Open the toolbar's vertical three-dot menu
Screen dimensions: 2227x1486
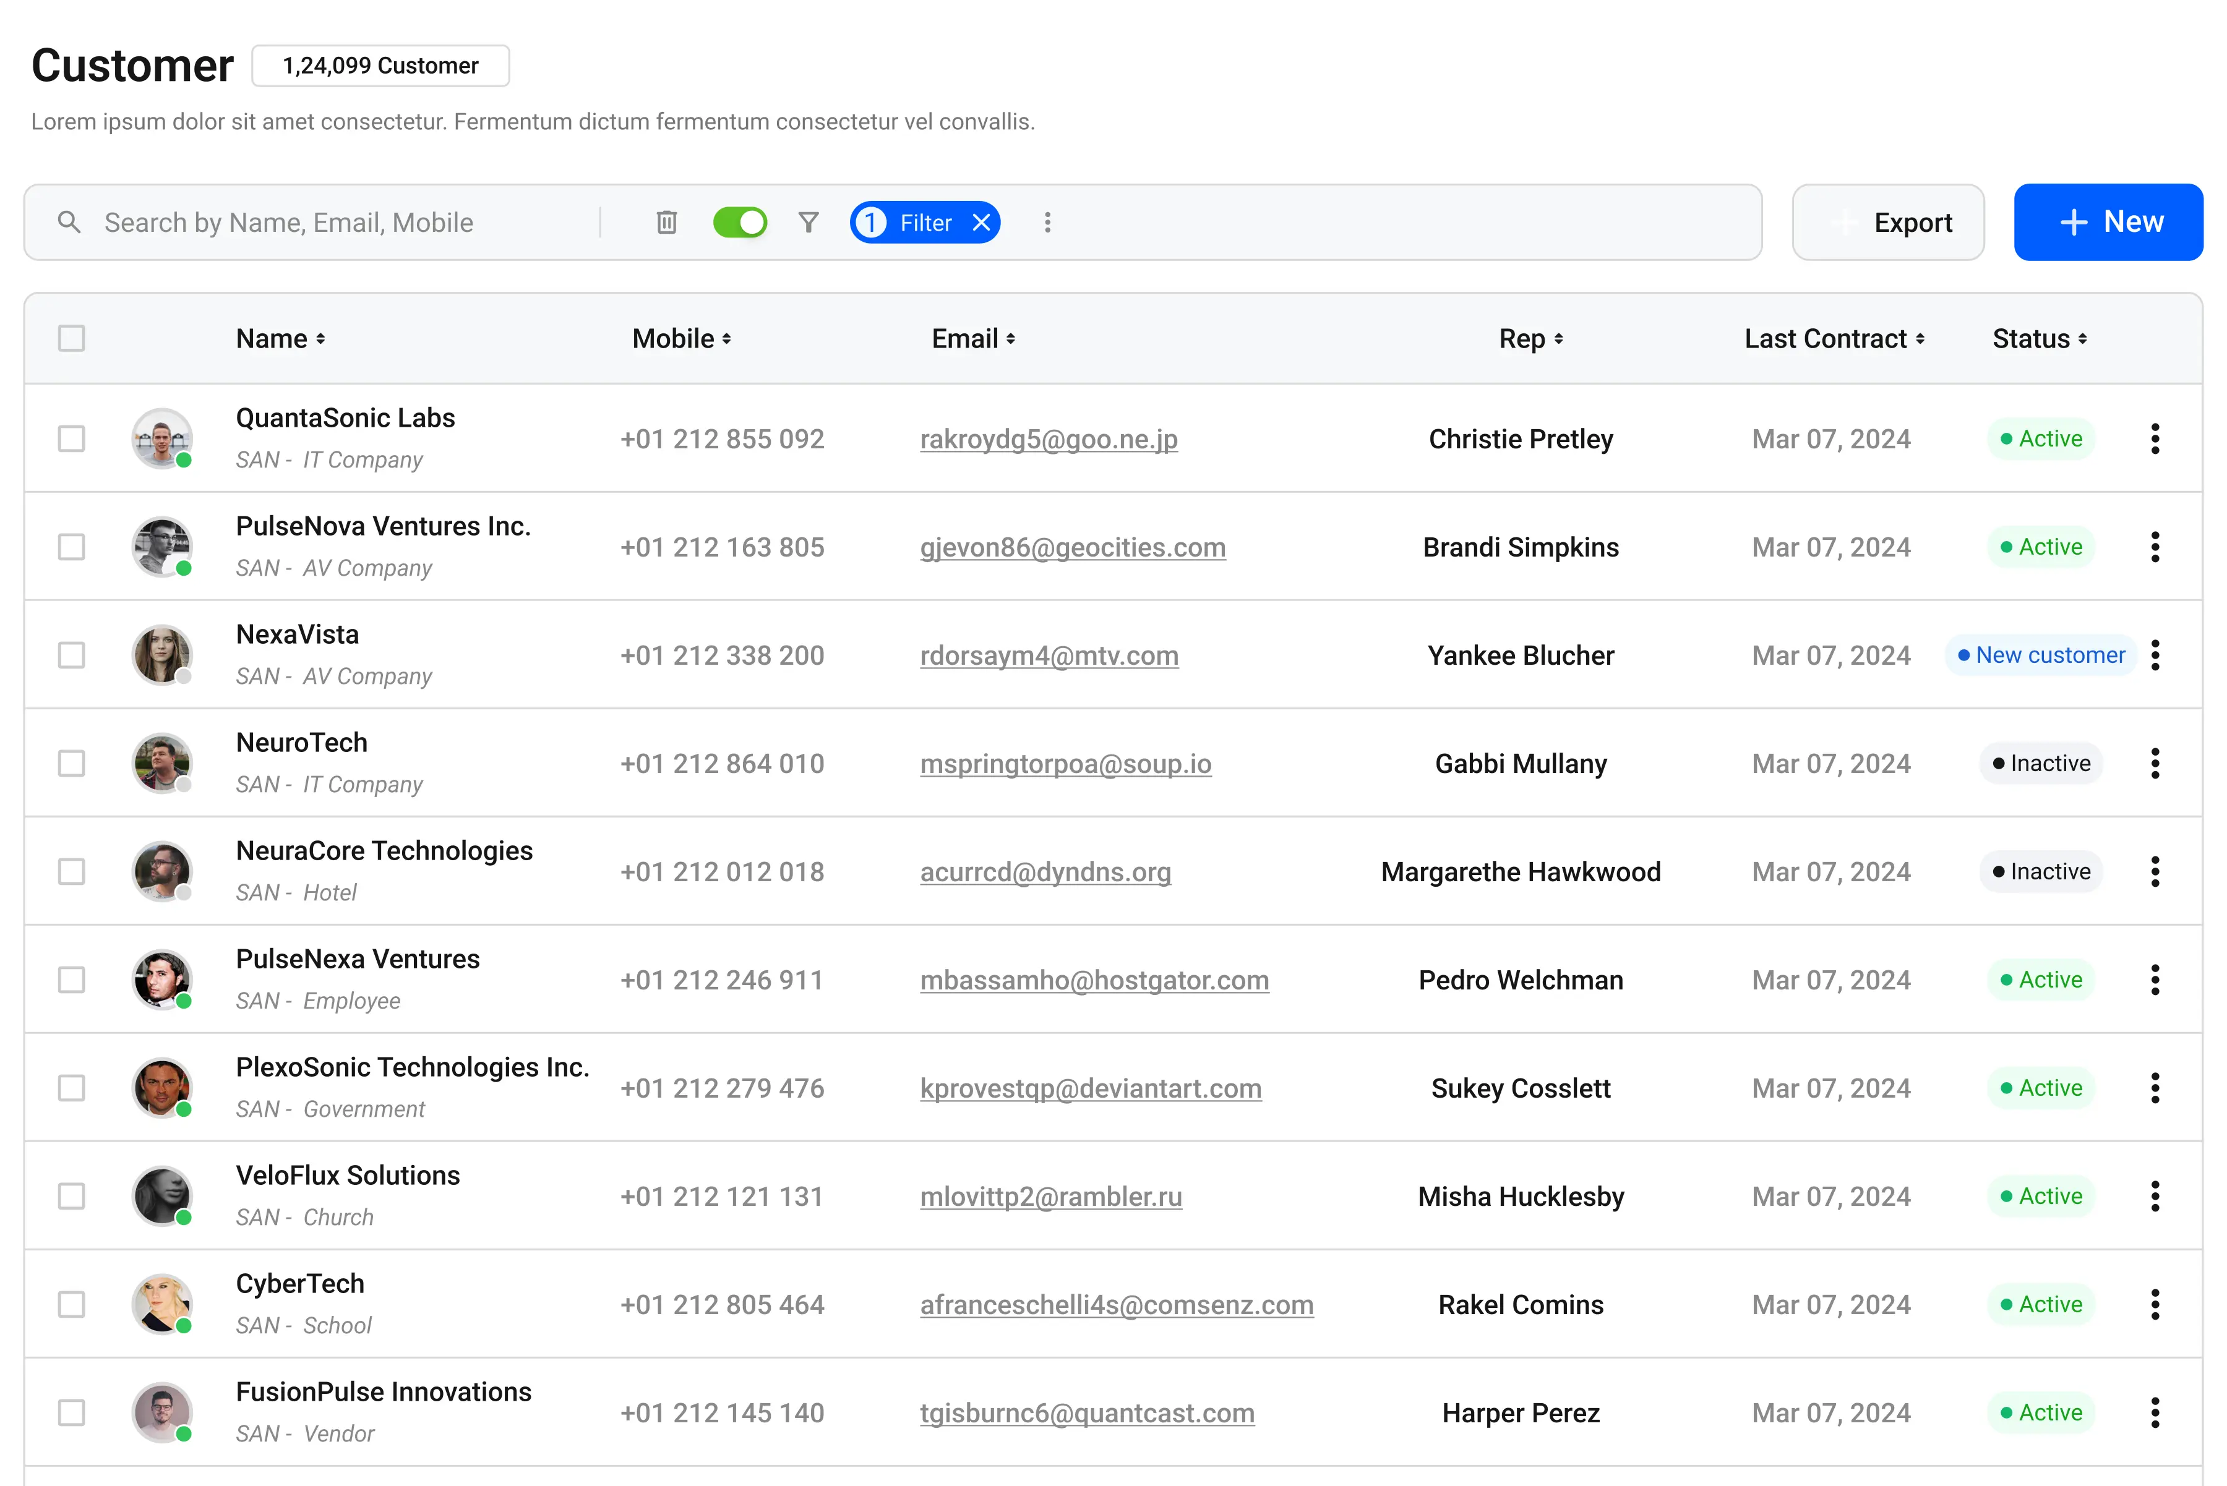pyautogui.click(x=1047, y=222)
